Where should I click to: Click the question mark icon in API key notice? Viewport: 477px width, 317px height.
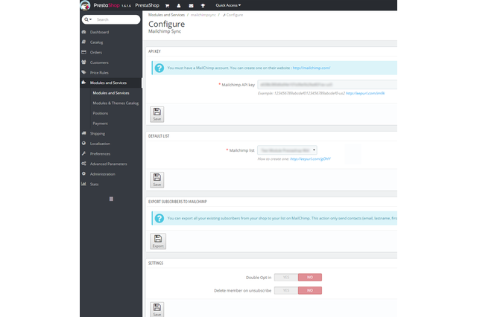(159, 68)
